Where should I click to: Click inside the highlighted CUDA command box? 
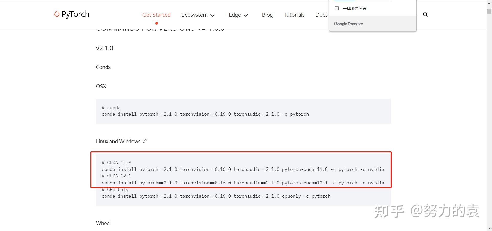pos(241,170)
